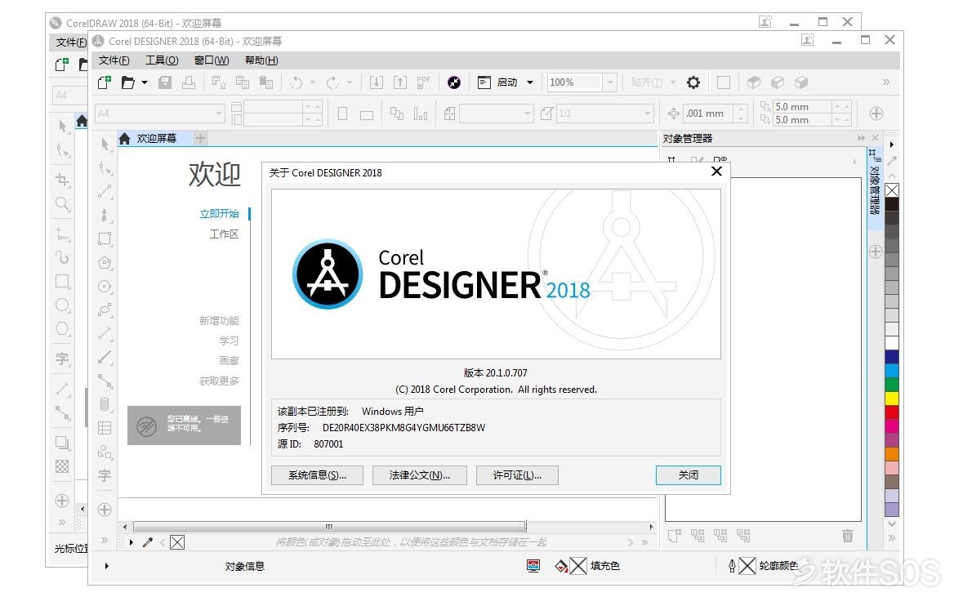Expand the A4 page size dropdown in DESIGNER
Screen dimensions: 954x597
218,114
